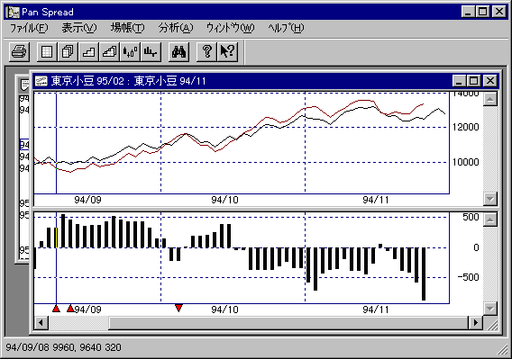The image size is (512, 359).
Task: Open the ファイル(F) menu
Action: point(29,28)
